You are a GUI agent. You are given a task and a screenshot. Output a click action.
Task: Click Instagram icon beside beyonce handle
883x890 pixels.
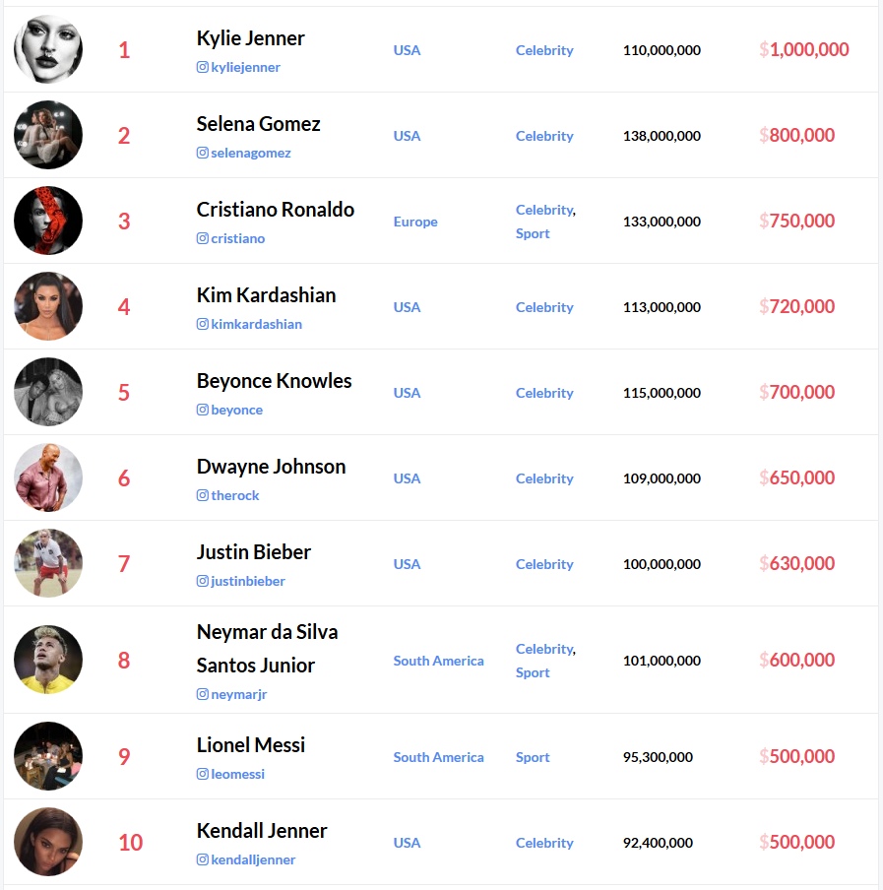[x=202, y=410]
